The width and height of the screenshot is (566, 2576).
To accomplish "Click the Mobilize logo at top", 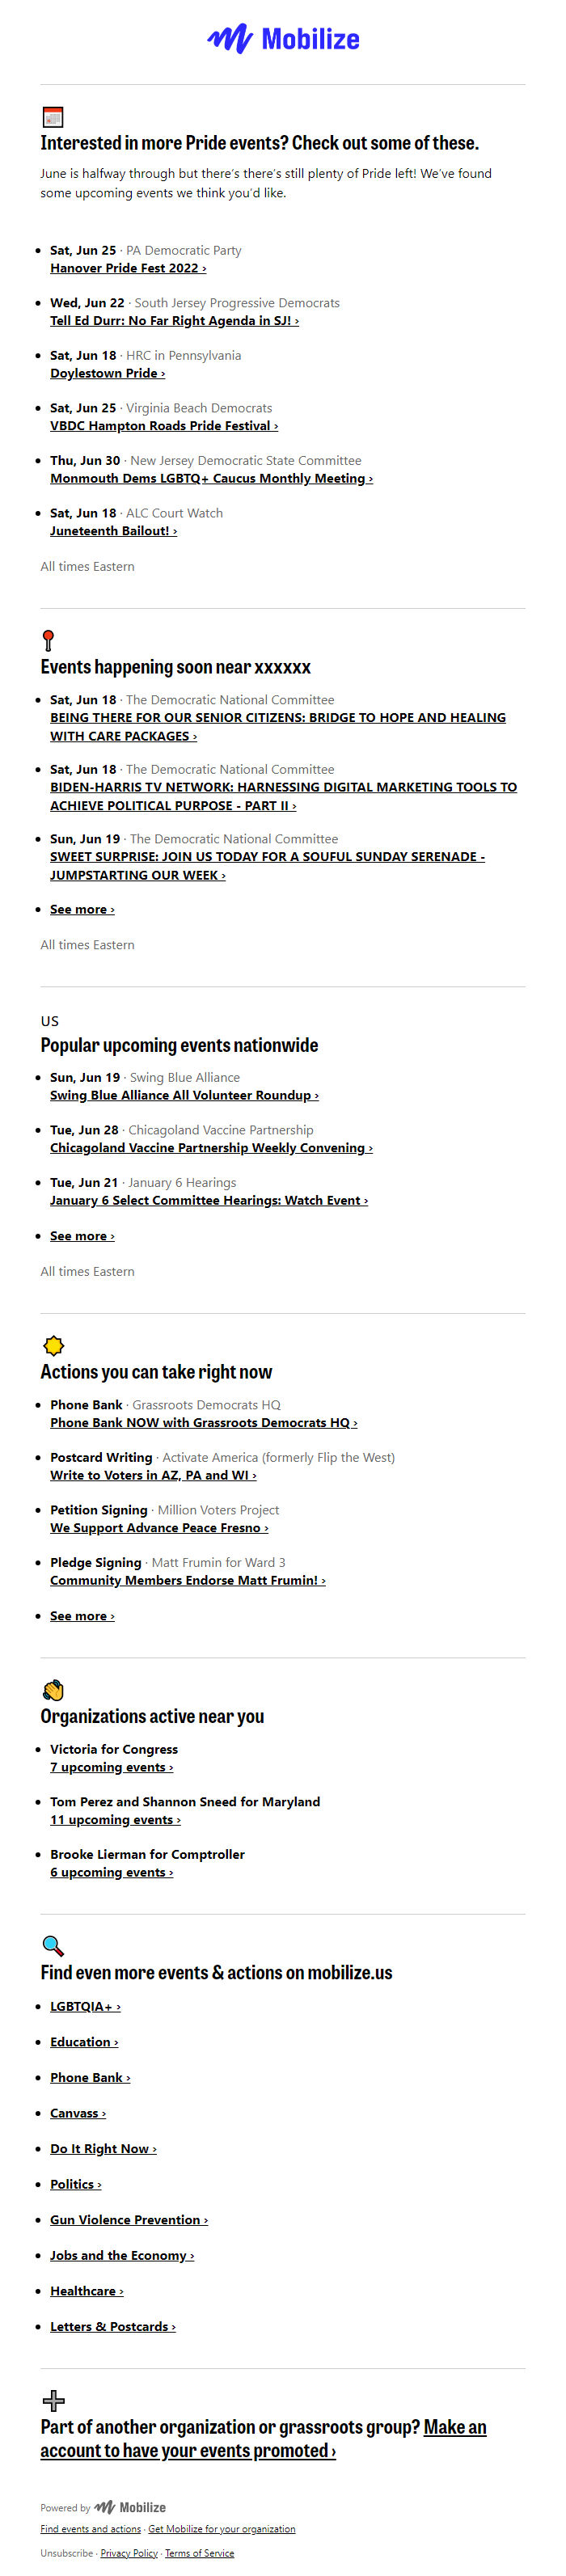I will click(283, 39).
